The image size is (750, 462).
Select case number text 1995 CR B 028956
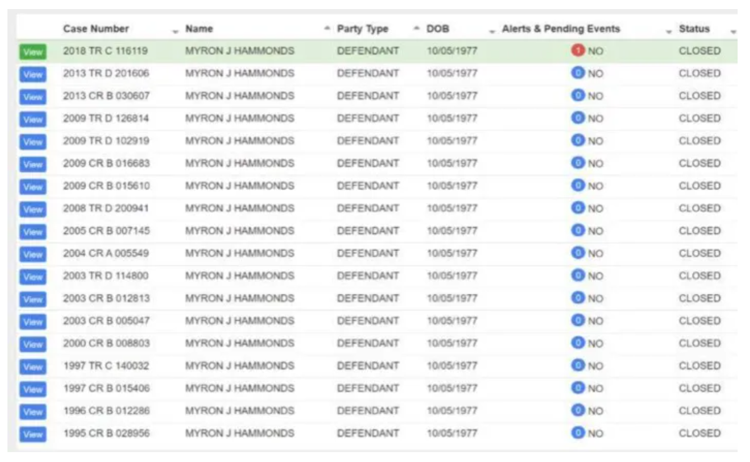pos(106,433)
